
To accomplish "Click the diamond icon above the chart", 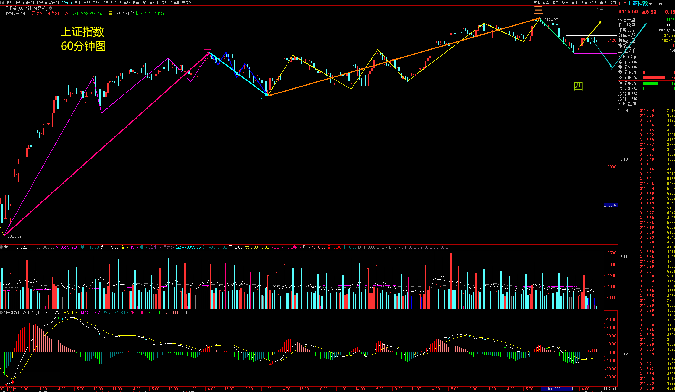I will 596,8.
